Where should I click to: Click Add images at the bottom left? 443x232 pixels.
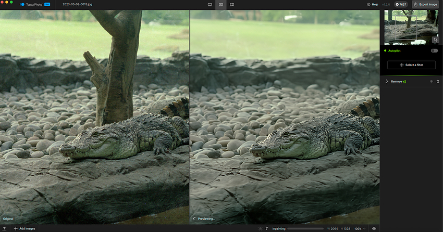coord(24,229)
